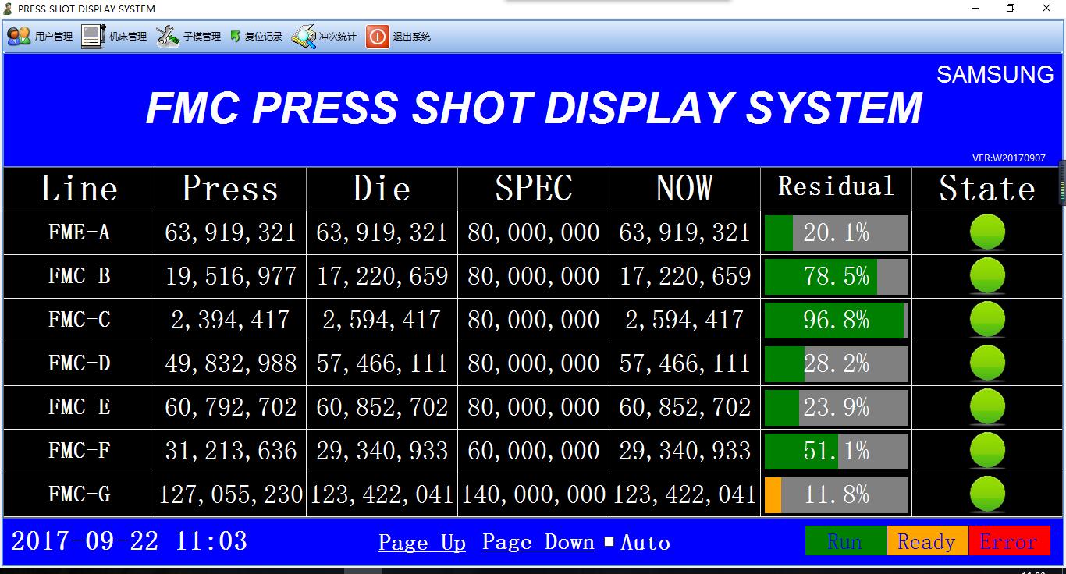Click the NOW column header
1066x574 pixels.
pos(684,189)
